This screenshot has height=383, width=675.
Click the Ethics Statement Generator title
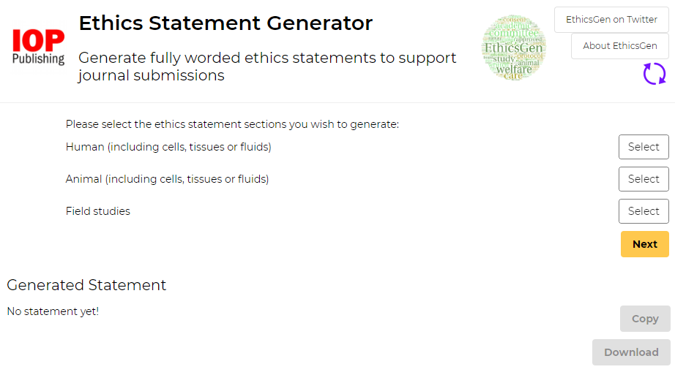click(x=225, y=23)
